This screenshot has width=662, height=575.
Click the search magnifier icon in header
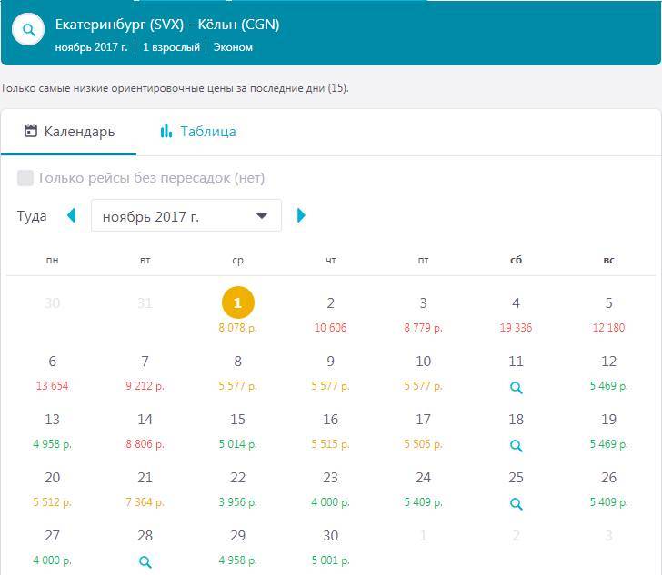(29, 30)
